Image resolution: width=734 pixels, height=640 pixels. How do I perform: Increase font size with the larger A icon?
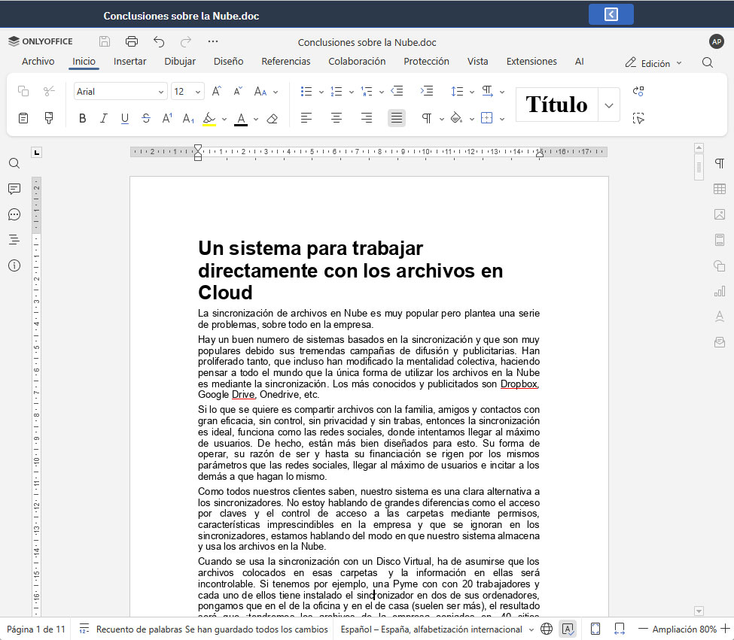(x=216, y=91)
